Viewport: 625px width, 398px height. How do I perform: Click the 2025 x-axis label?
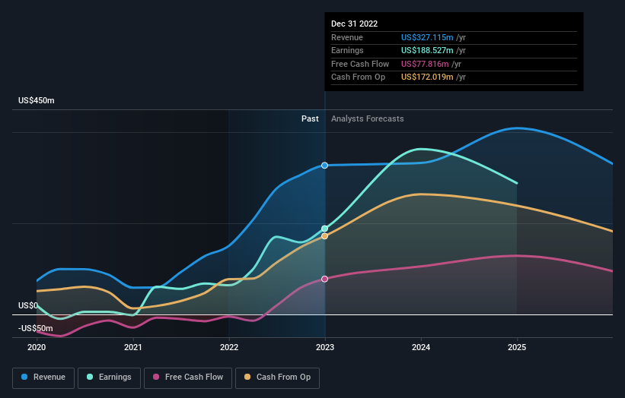[x=517, y=348]
